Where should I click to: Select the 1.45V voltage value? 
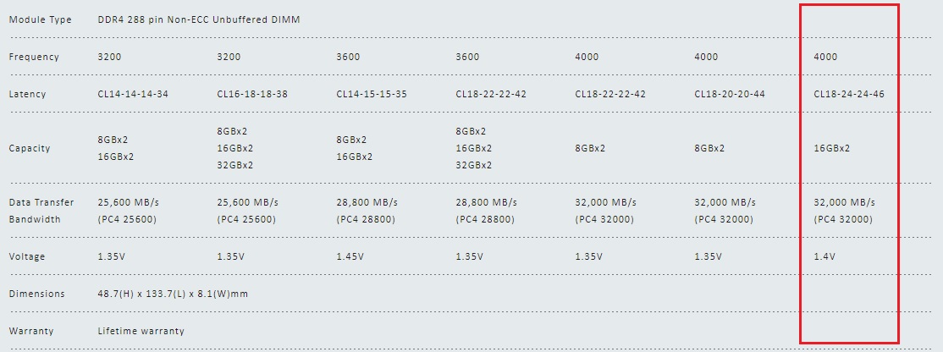coord(351,256)
